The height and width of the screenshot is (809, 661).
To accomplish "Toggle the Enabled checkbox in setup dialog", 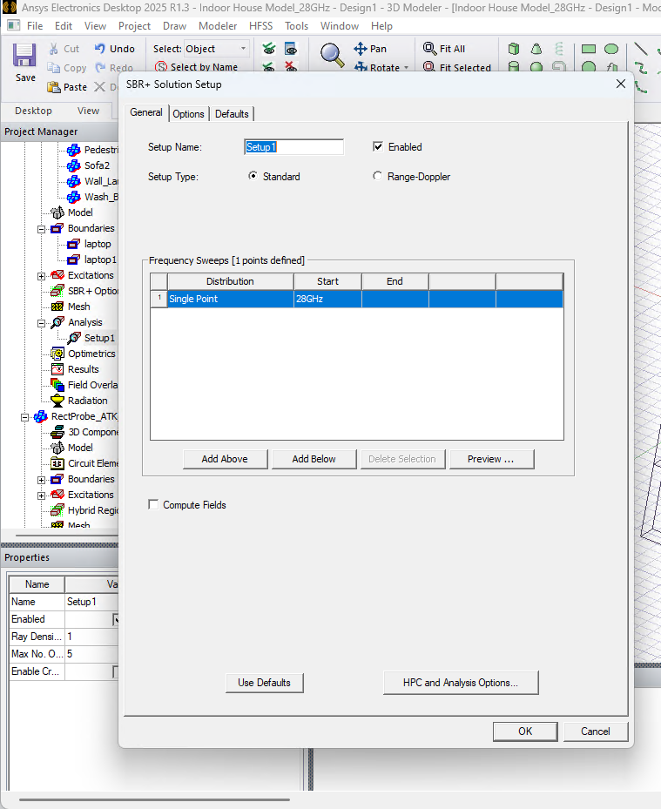I will pos(378,147).
